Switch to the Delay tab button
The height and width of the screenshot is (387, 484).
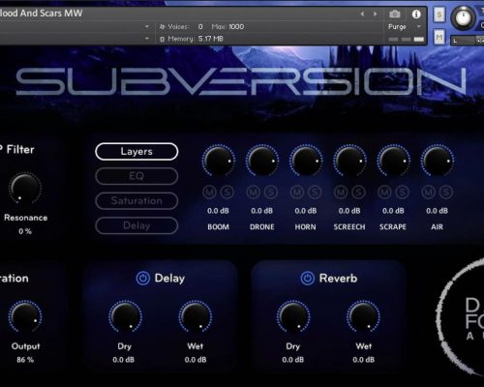[x=136, y=225]
